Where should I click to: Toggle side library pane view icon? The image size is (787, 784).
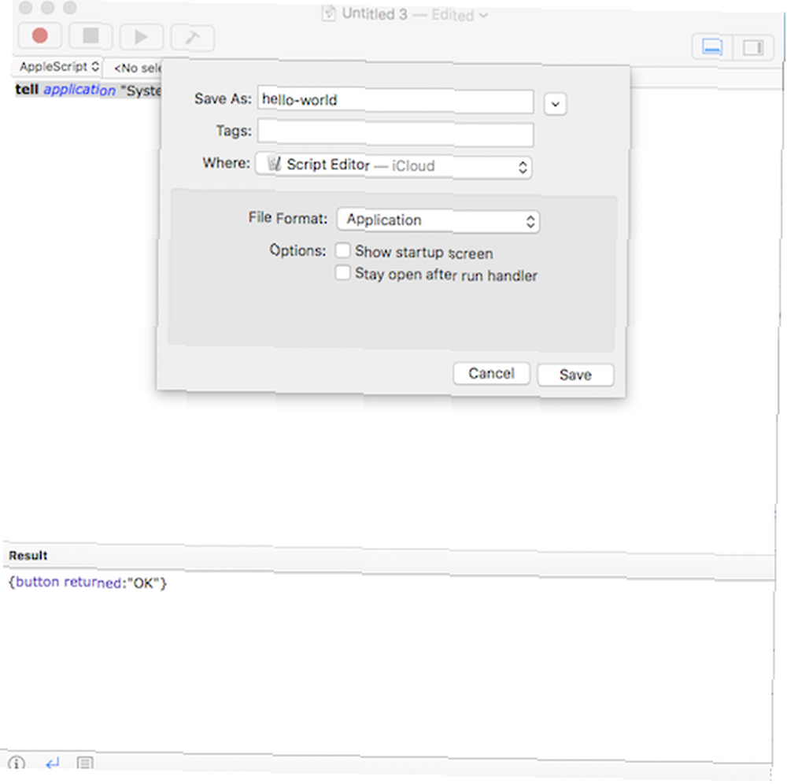pyautogui.click(x=753, y=48)
